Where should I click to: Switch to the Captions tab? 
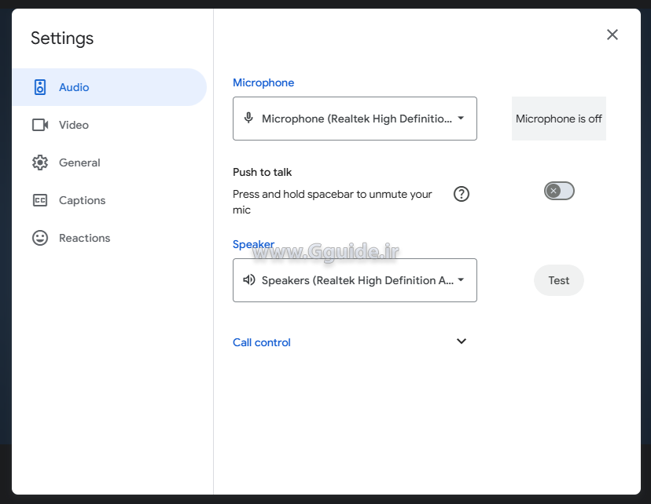tap(81, 200)
